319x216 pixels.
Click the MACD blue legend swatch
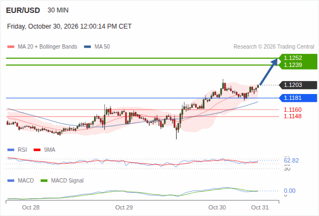click(11, 181)
